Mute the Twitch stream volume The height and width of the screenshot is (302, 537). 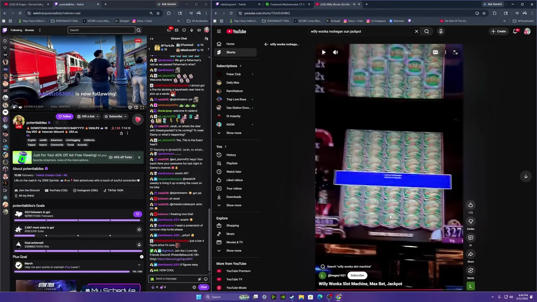tap(20, 107)
